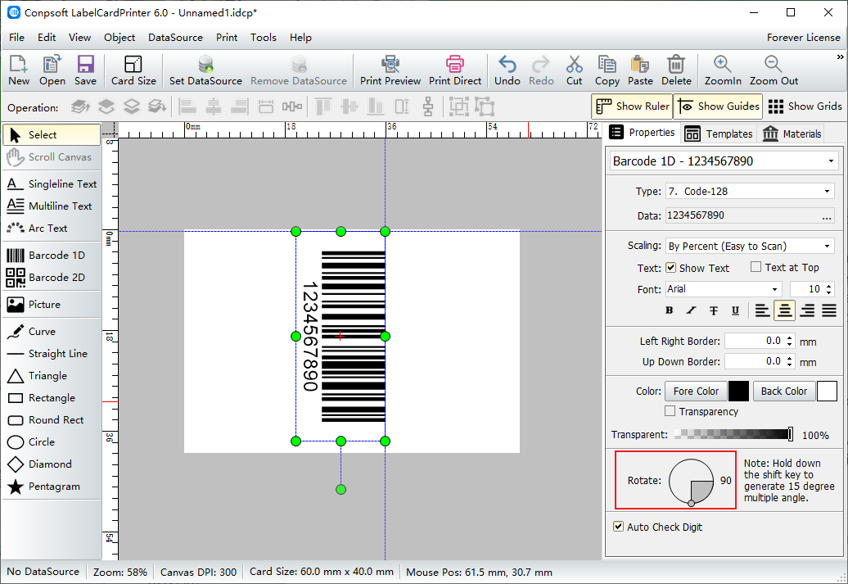Toggle Show Guides
This screenshot has width=848, height=584.
click(718, 106)
